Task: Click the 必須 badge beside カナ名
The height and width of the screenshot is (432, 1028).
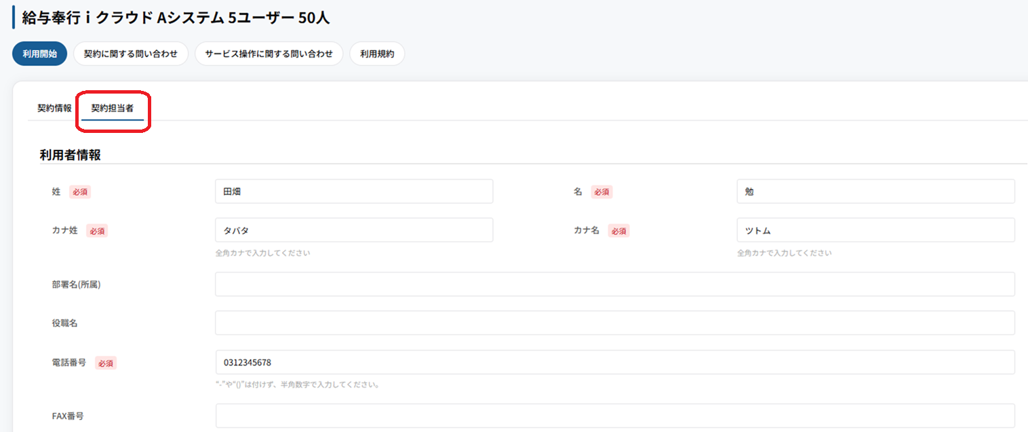Action: pyautogui.click(x=618, y=231)
